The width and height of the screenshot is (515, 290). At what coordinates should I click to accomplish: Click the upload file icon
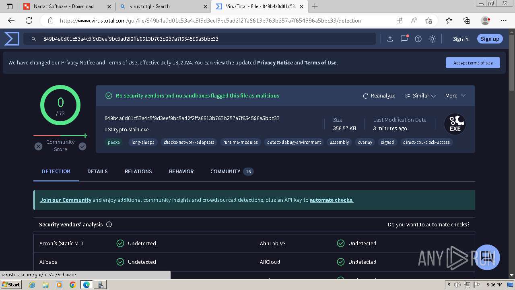[390, 39]
